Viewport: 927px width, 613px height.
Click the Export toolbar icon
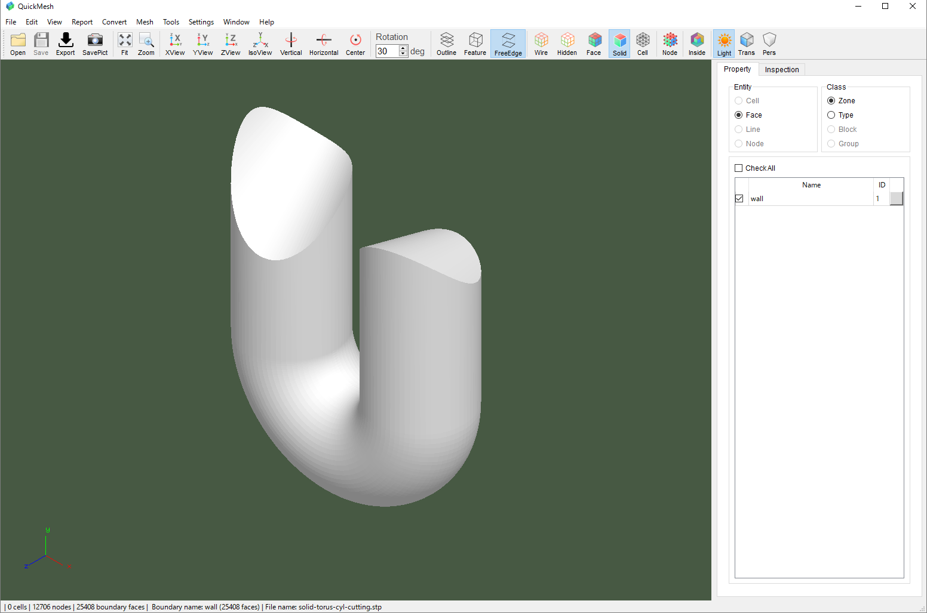[x=66, y=44]
